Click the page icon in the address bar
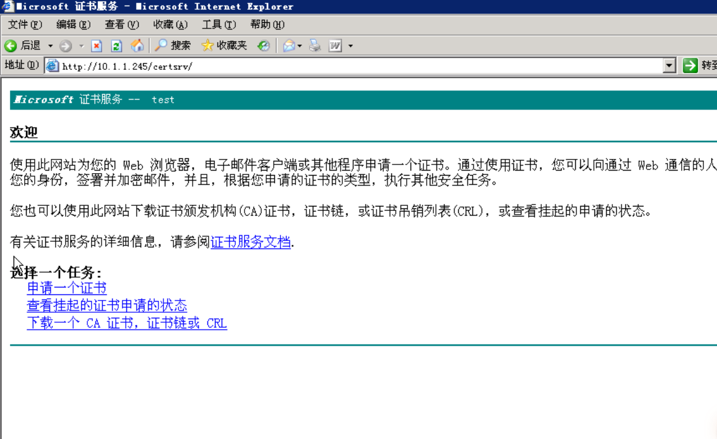 coord(53,66)
